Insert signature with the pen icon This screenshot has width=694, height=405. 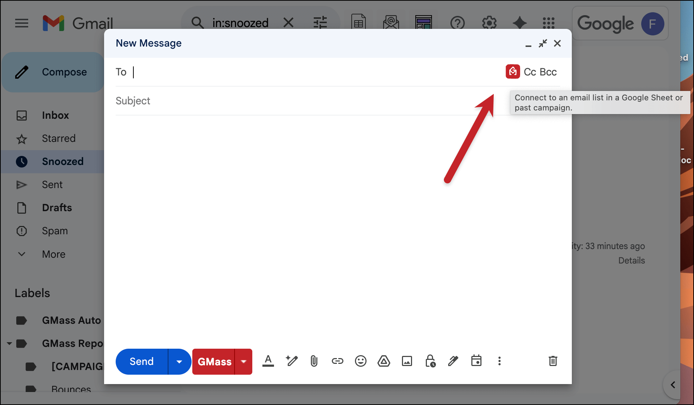point(453,361)
